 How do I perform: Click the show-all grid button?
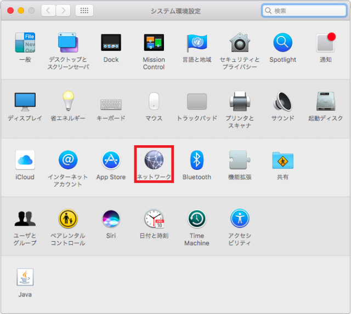(84, 10)
